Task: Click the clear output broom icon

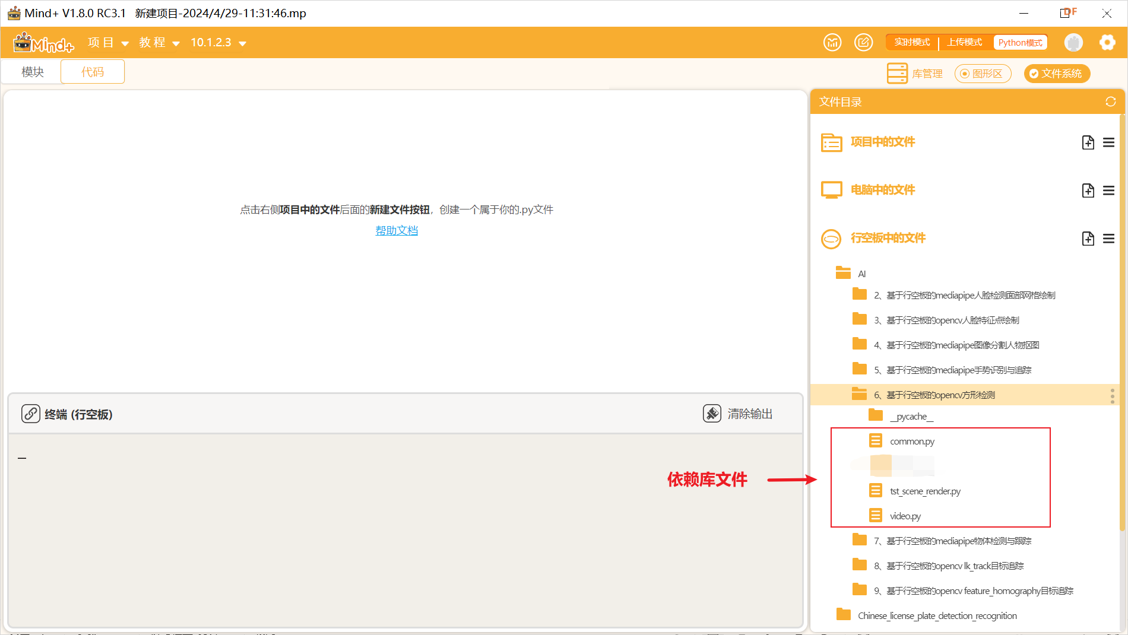Action: 712,414
